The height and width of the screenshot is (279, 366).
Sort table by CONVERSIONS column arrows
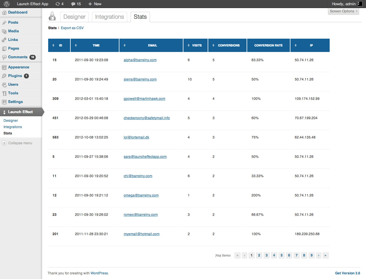pos(213,45)
